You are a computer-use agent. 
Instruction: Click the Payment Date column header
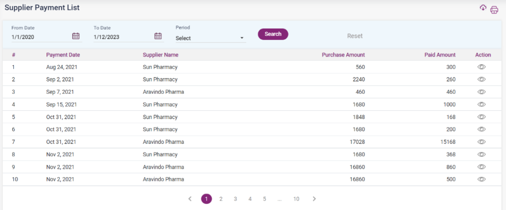tap(63, 55)
